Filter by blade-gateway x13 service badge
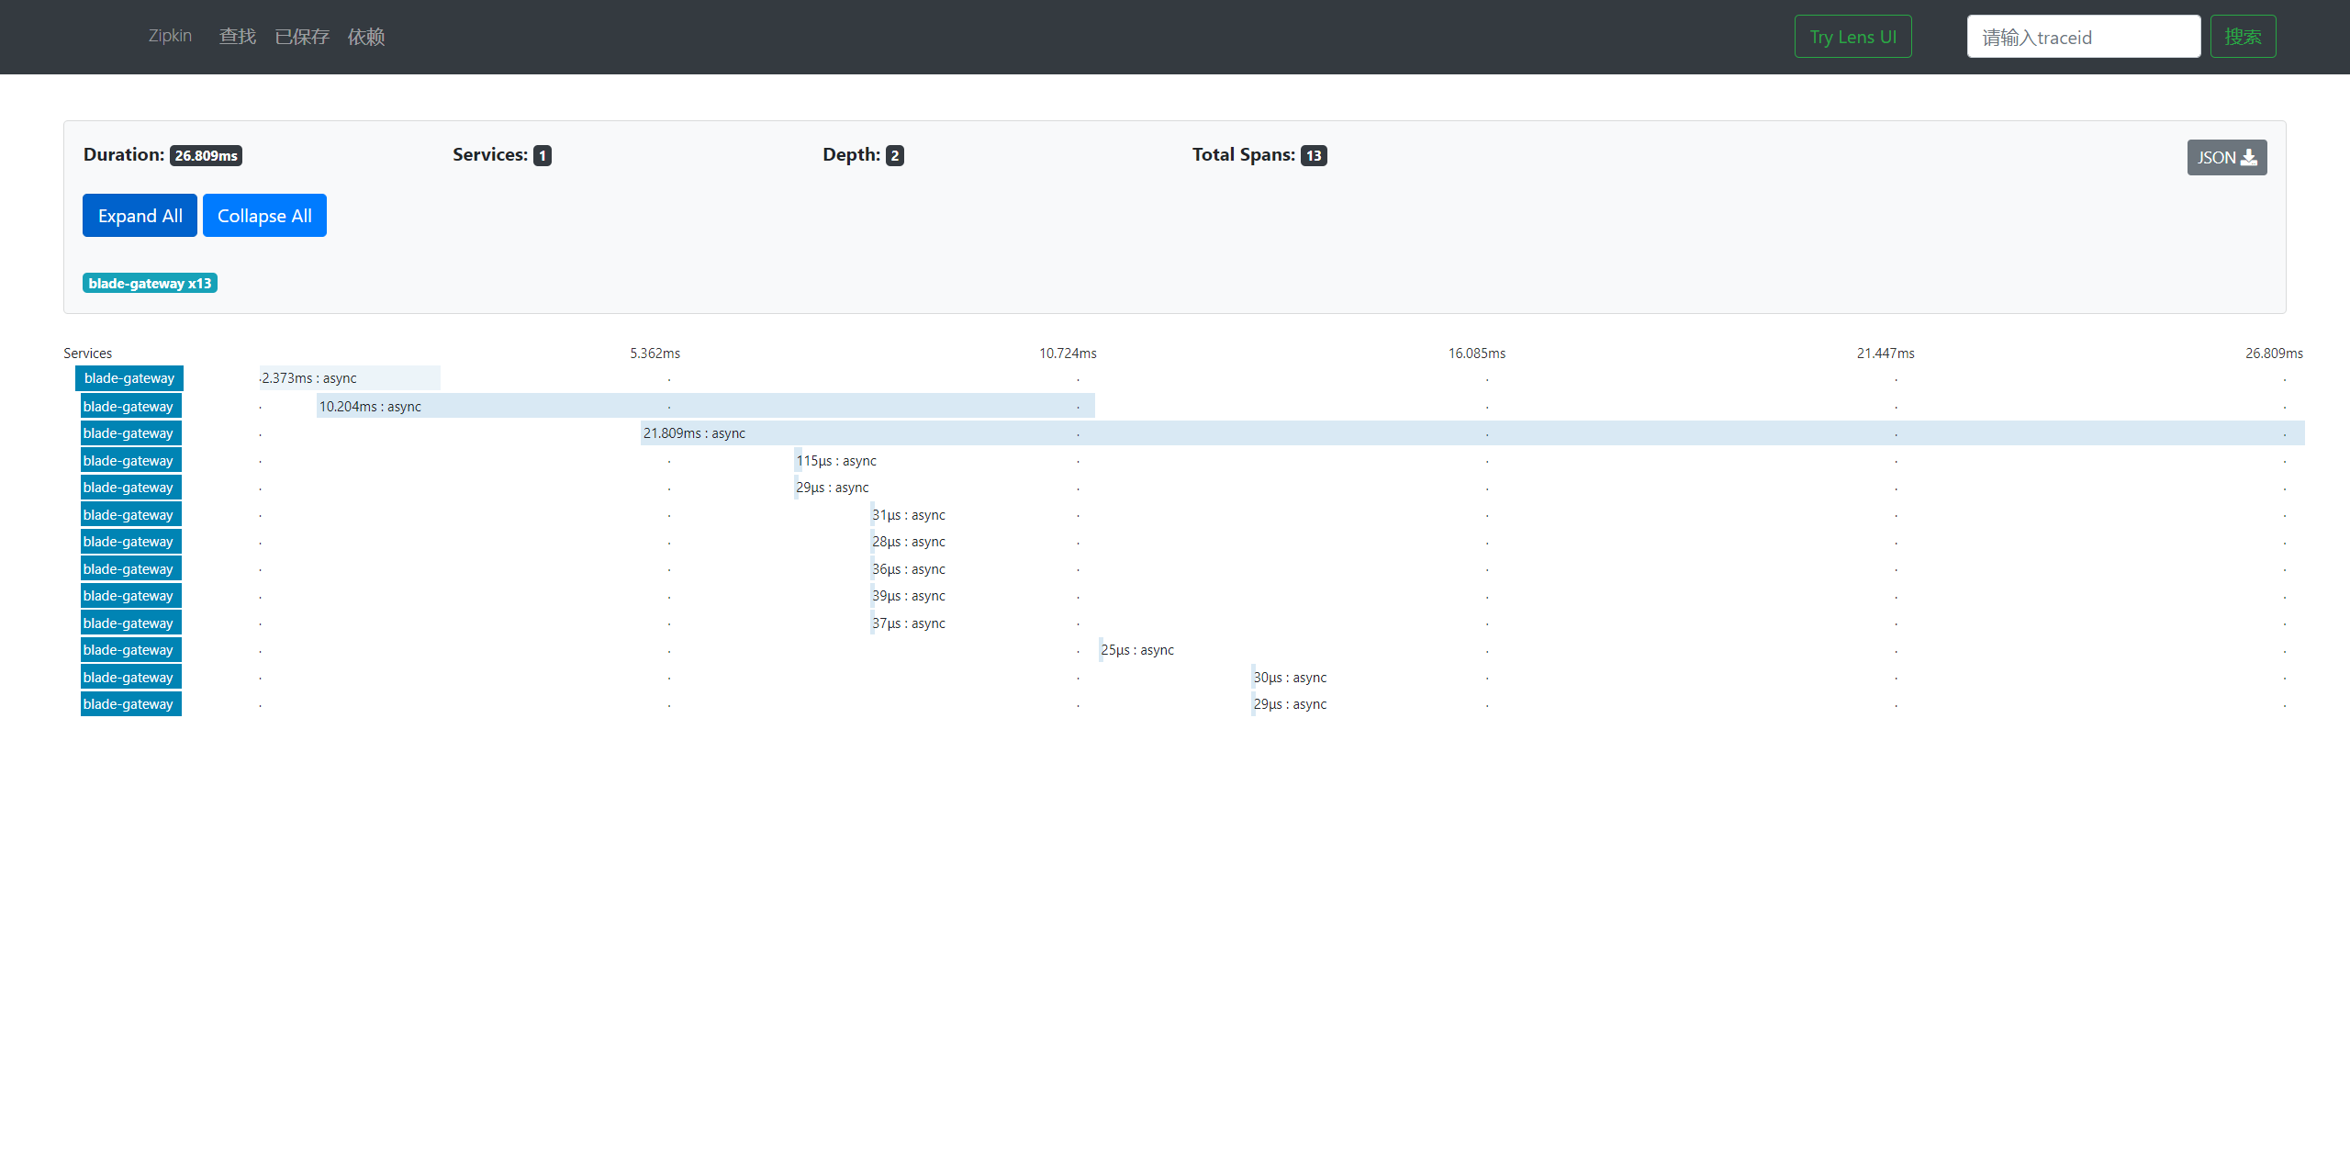 tap(150, 283)
